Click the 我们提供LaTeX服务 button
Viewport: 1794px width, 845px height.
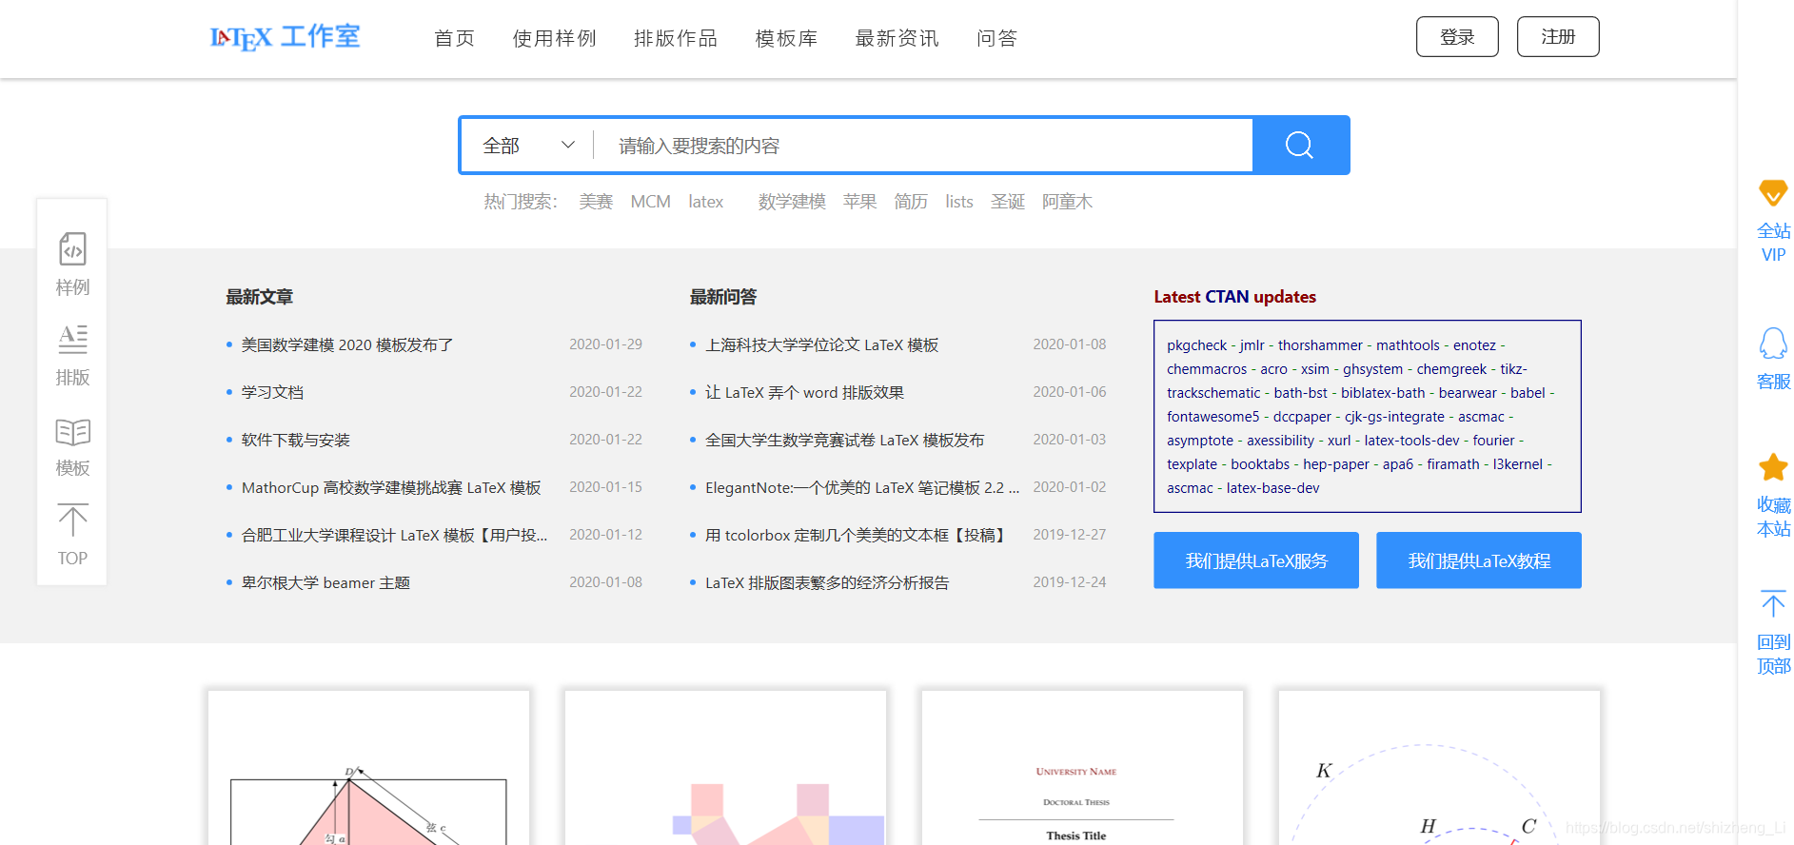tap(1256, 560)
